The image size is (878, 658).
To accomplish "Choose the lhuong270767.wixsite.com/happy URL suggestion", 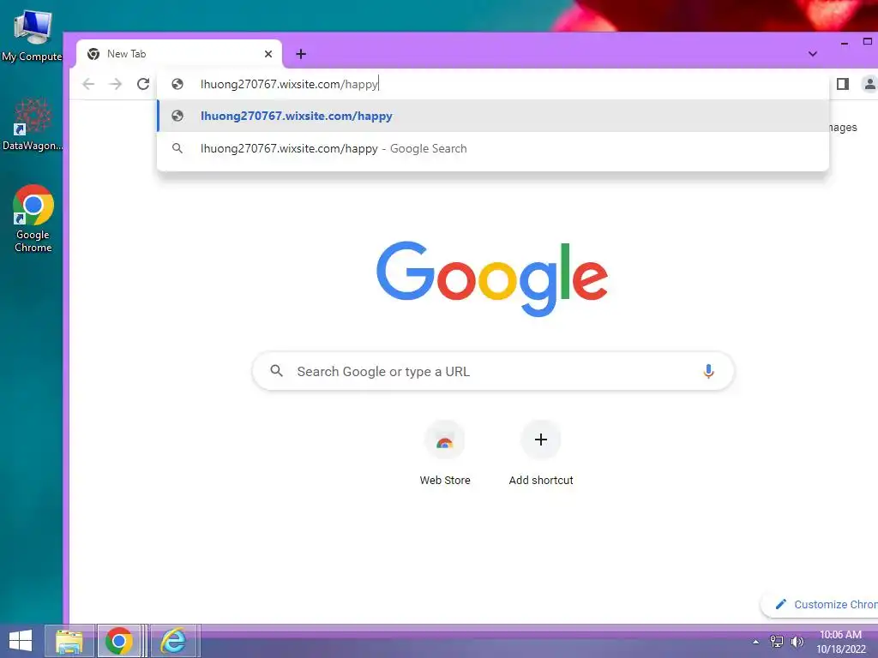I will pyautogui.click(x=493, y=116).
